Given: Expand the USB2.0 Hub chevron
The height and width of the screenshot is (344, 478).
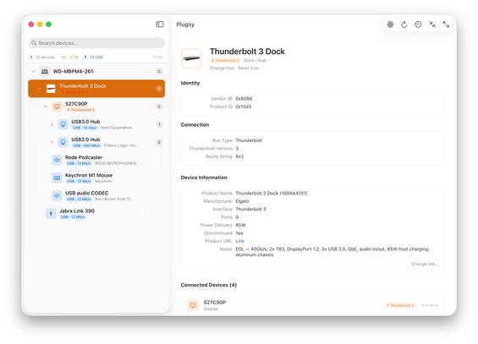Looking at the screenshot, I should coord(52,142).
